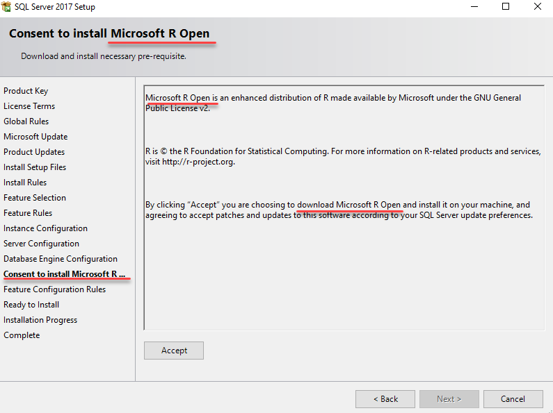Click the 'SQL Server 2017 Setup' window title
Image resolution: width=553 pixels, height=413 pixels.
pyautogui.click(x=55, y=7)
